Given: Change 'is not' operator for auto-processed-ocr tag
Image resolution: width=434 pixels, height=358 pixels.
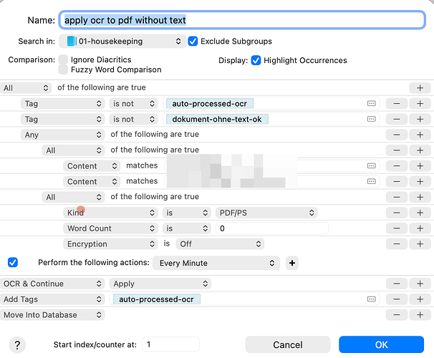Looking at the screenshot, I should [134, 104].
